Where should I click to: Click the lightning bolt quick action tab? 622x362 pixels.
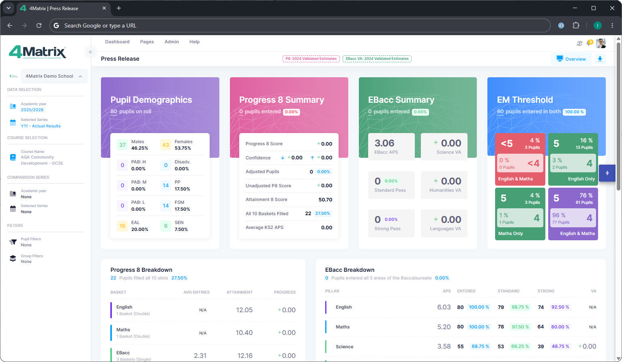pyautogui.click(x=607, y=173)
